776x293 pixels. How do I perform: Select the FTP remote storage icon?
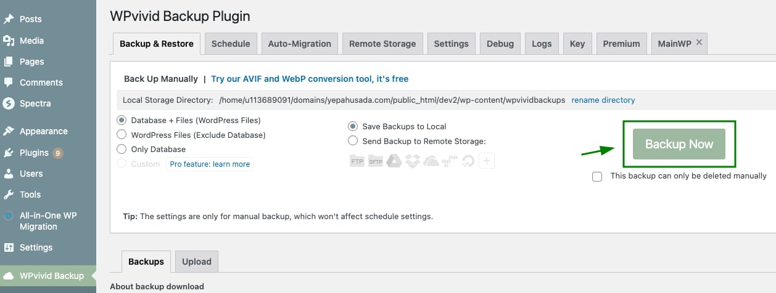357,161
